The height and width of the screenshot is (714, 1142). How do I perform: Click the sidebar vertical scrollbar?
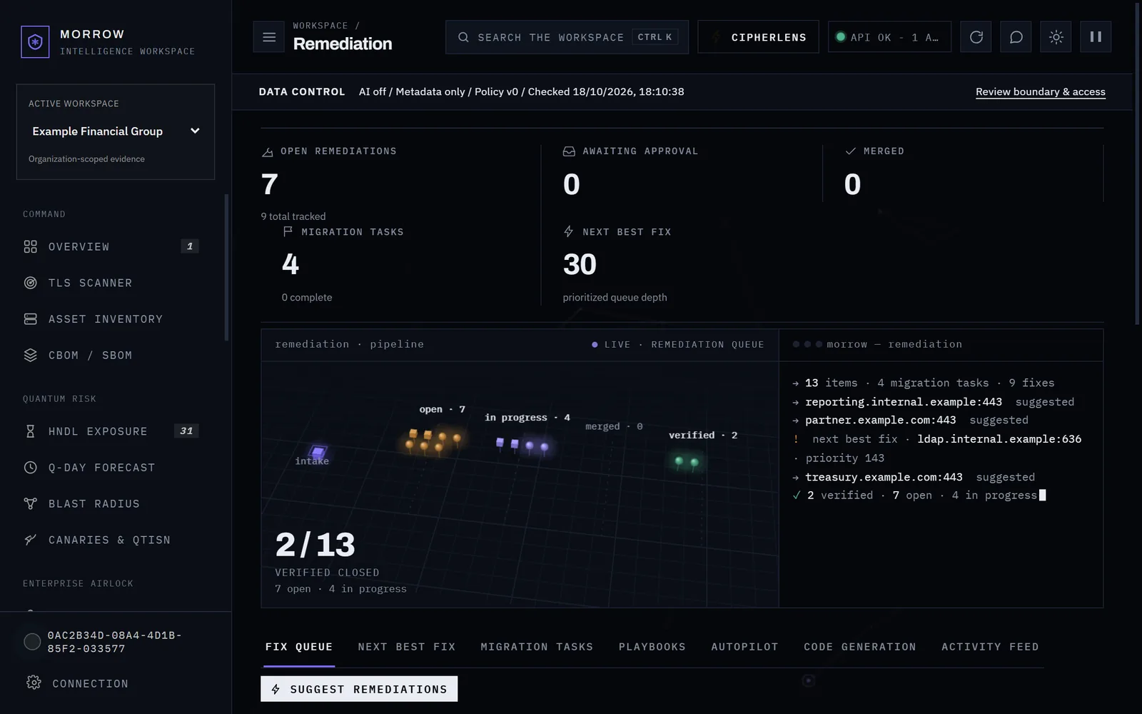tap(226, 268)
